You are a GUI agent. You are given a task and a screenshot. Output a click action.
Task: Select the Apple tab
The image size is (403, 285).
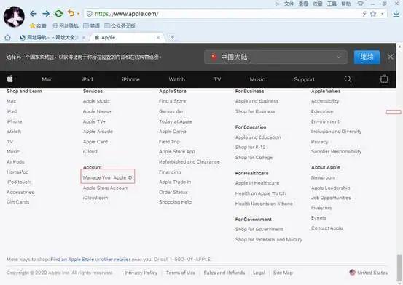click(128, 38)
